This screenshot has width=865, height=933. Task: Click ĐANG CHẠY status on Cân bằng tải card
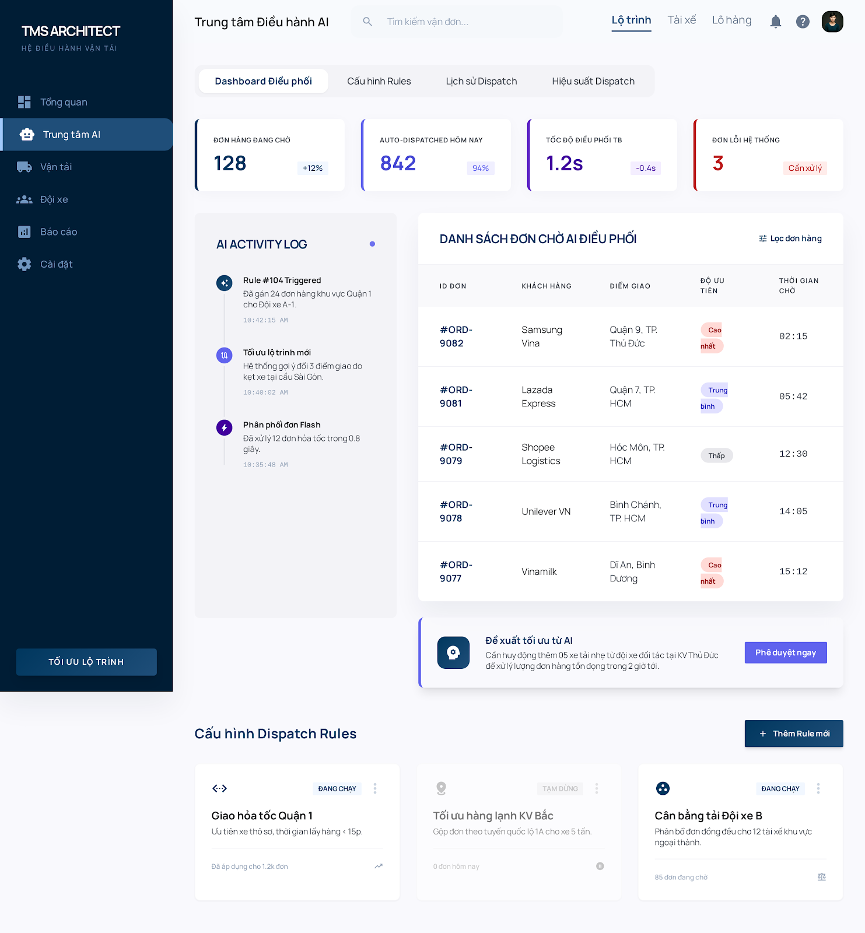click(x=780, y=788)
